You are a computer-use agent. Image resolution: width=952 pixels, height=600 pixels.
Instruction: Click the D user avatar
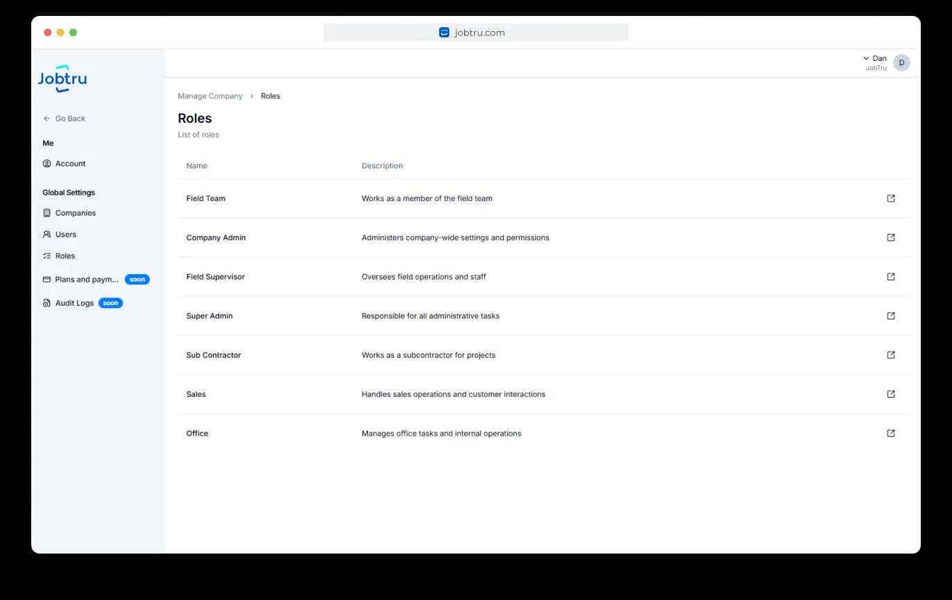click(901, 62)
